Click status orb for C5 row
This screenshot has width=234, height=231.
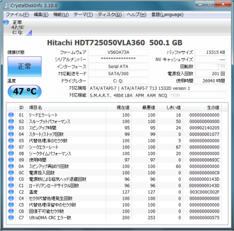[11, 205]
